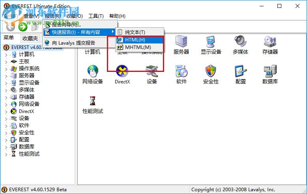Click status bar text EVEREST v4.60.1529 Beta

pyautogui.click(x=38, y=190)
